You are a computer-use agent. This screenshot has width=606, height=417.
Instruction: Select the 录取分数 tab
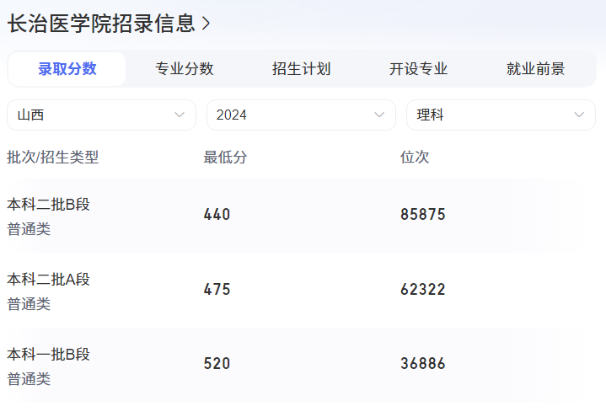(x=67, y=69)
